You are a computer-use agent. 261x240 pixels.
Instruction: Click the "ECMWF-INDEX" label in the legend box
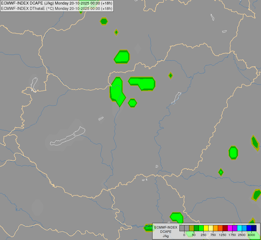click(166, 227)
